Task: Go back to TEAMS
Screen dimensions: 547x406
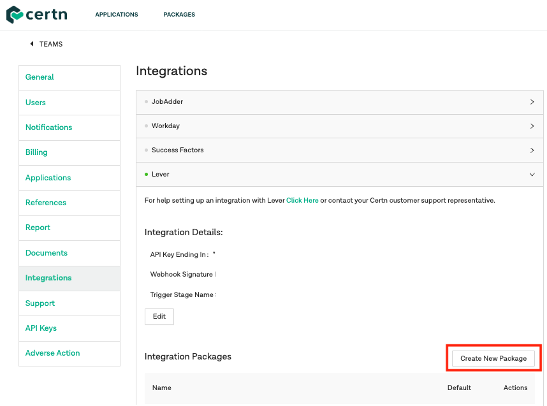Action: [51, 44]
